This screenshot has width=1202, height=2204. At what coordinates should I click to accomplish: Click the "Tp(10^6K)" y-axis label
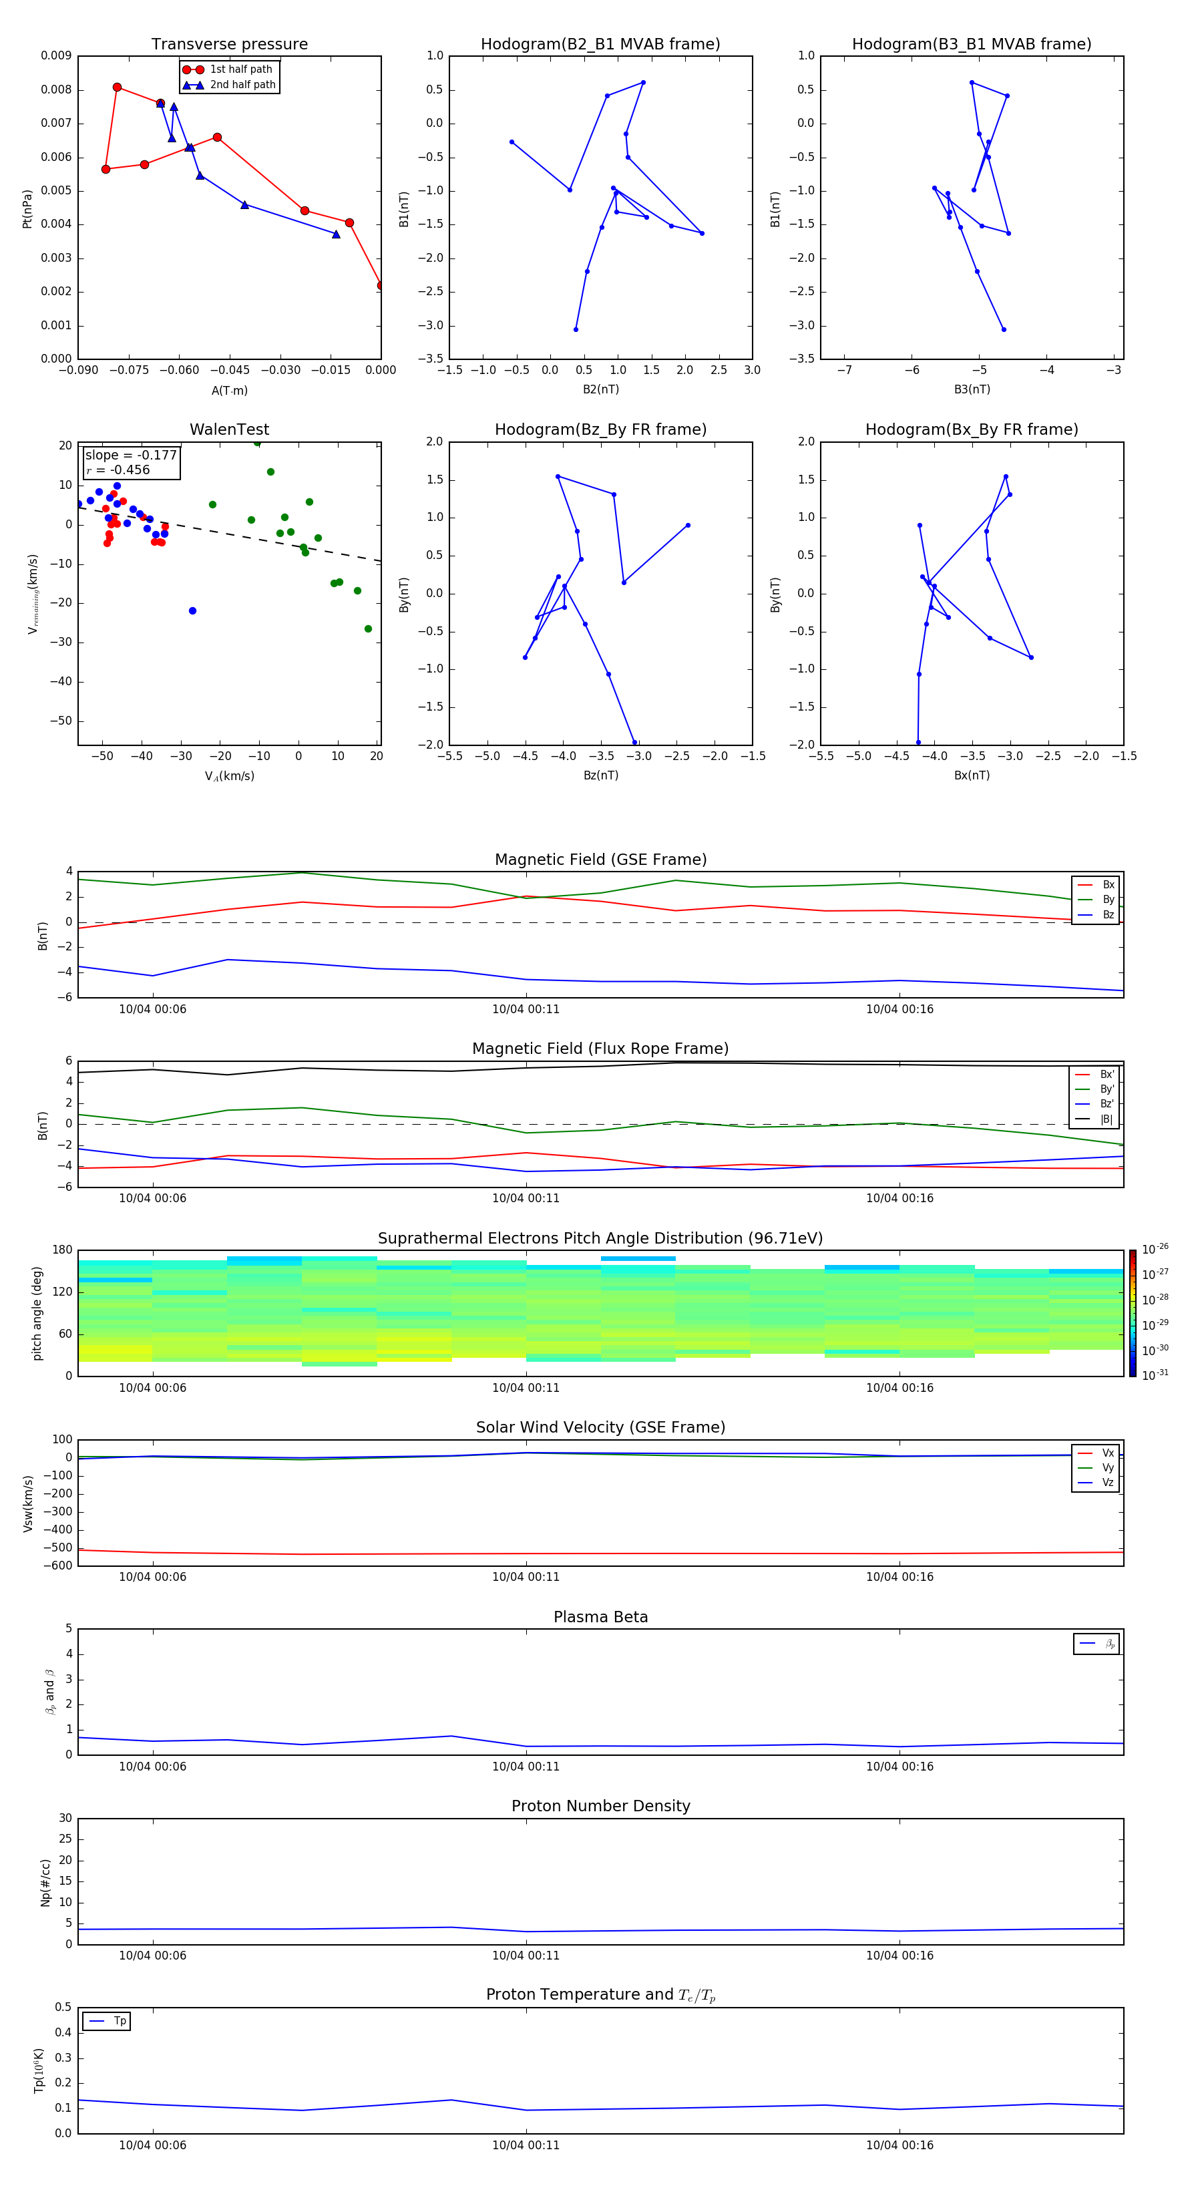click(x=39, y=2070)
